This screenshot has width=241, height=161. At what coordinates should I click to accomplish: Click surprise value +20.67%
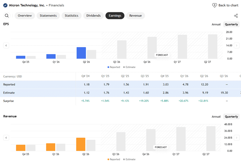tap(183, 101)
